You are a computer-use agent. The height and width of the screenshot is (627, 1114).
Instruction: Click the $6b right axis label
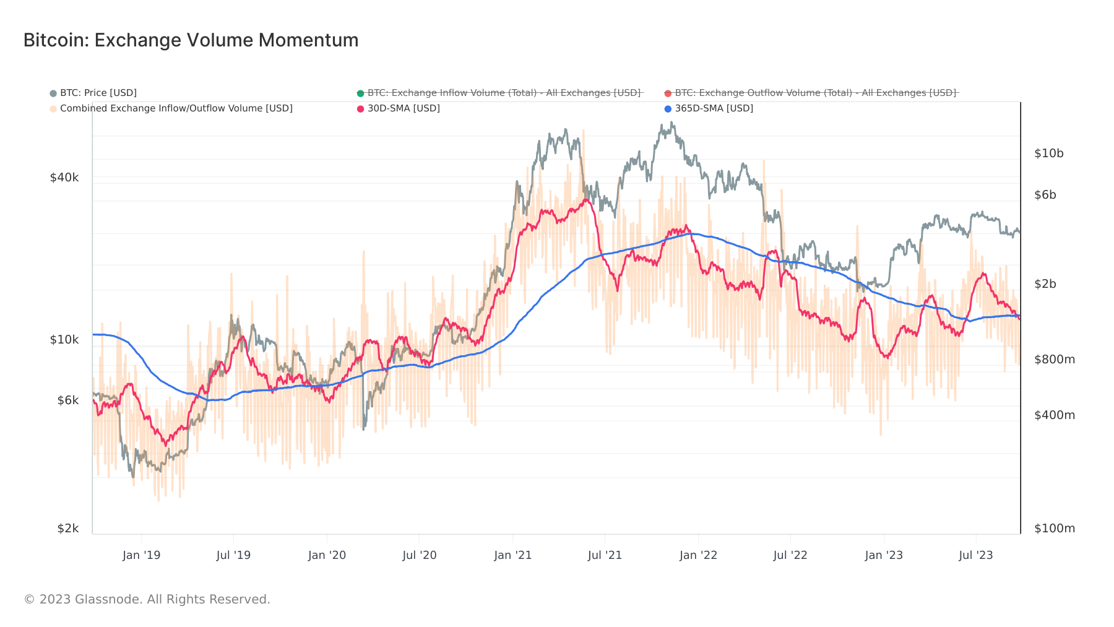1045,195
